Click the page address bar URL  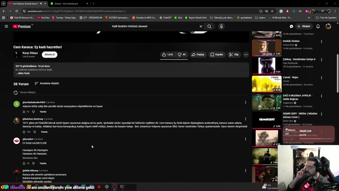tap(77, 11)
